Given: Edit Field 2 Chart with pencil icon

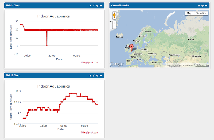Looking at the screenshot, I should pyautogui.click(x=94, y=76).
